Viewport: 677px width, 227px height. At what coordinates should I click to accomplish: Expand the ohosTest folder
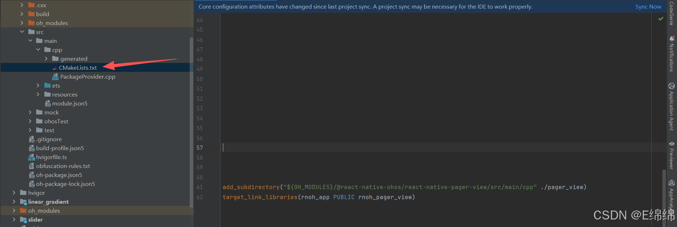coord(30,121)
